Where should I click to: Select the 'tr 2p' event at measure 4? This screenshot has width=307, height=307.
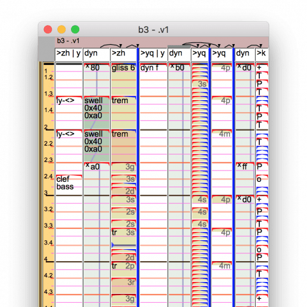coord(123,266)
